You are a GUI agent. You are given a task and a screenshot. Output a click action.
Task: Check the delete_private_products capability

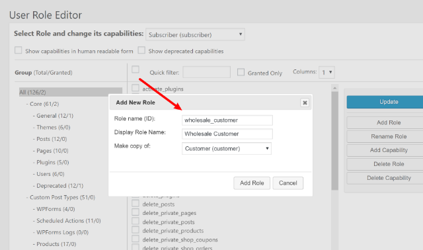(x=135, y=230)
